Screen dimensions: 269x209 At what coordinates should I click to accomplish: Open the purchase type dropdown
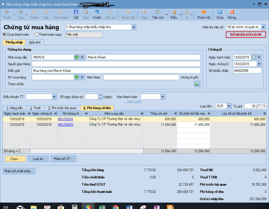coord(134,27)
